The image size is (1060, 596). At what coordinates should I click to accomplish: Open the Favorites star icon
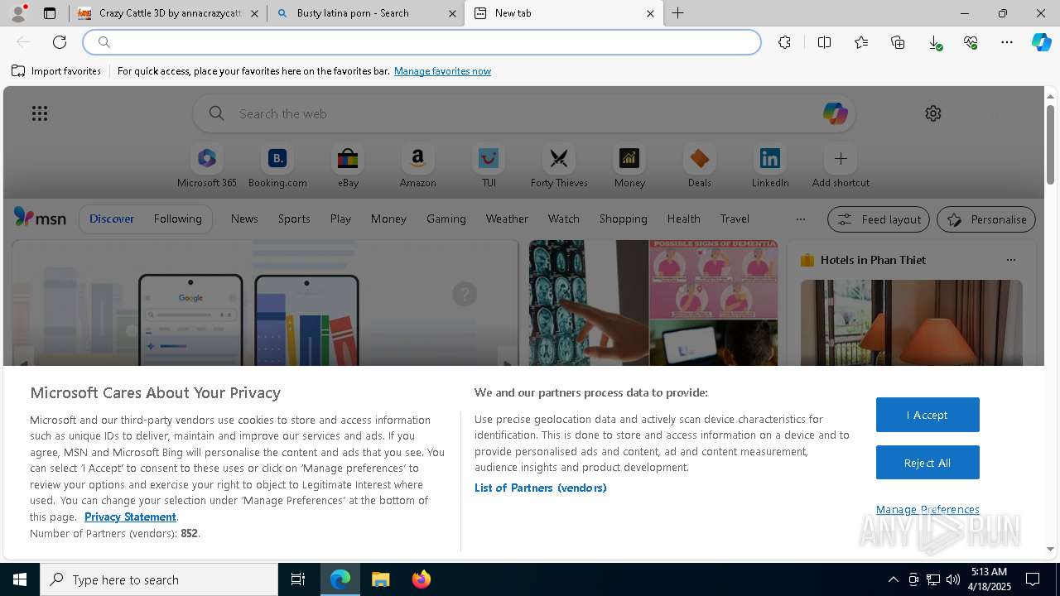[x=861, y=42]
